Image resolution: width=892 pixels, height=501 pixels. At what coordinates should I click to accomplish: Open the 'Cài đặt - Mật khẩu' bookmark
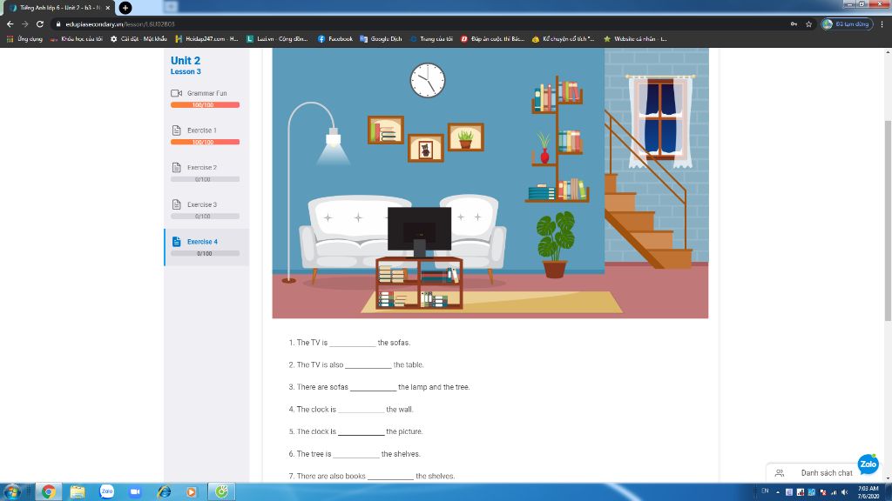click(x=139, y=38)
